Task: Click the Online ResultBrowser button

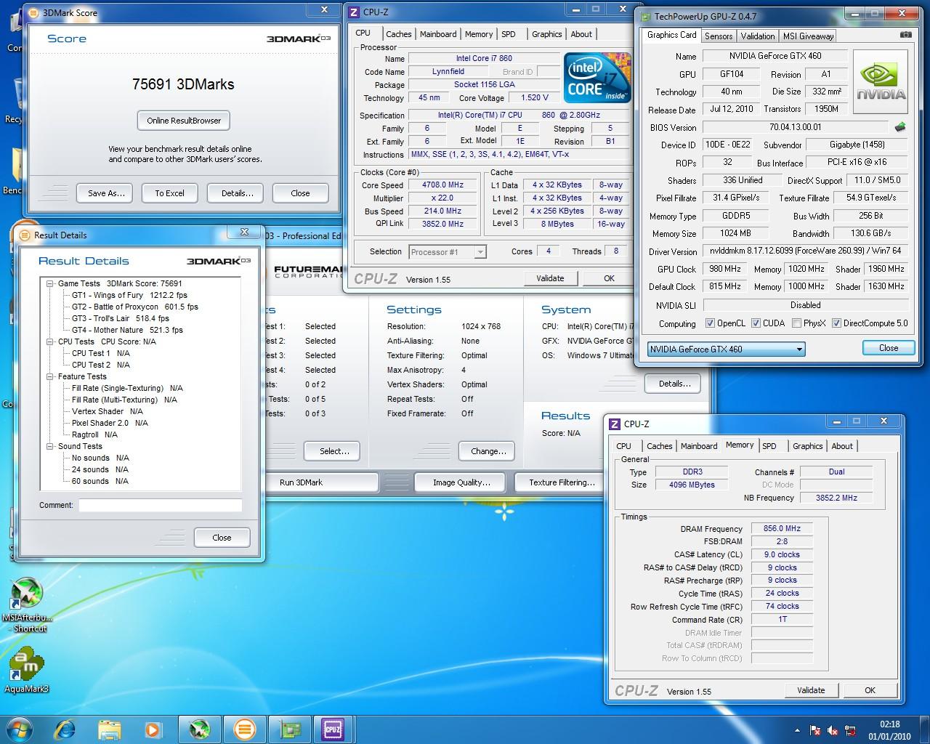Action: [184, 121]
